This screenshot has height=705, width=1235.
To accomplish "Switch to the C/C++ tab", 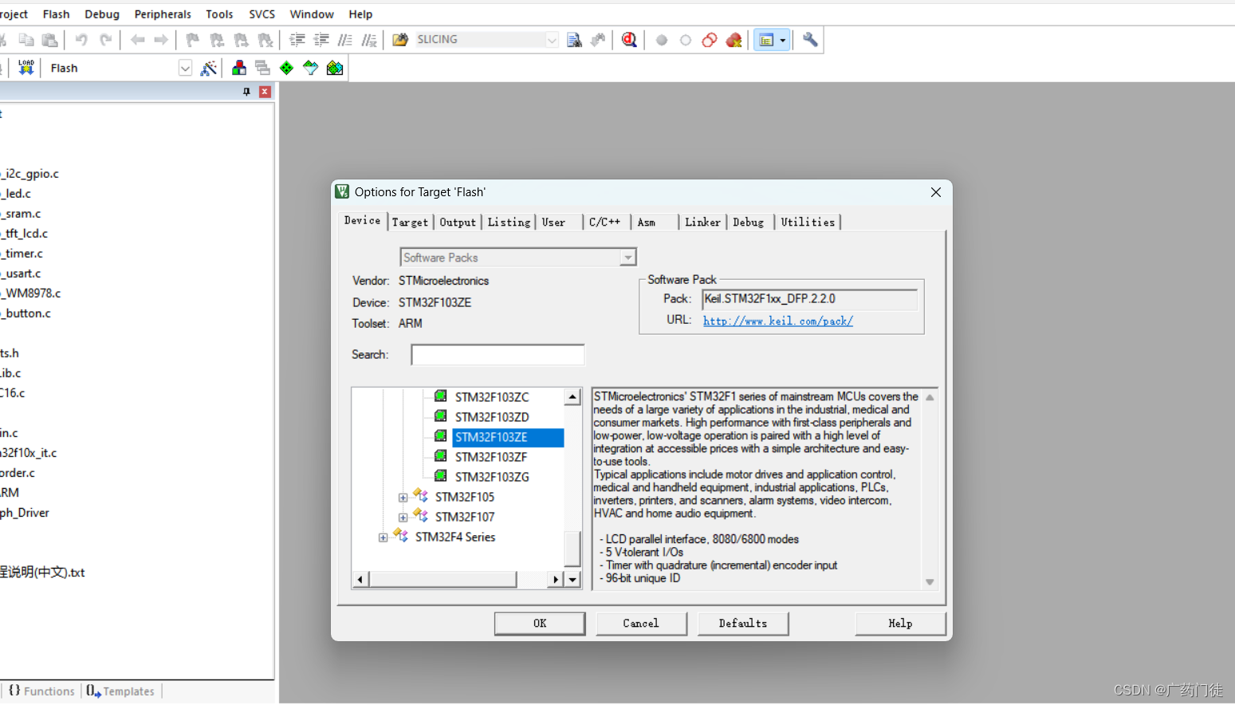I will [604, 223].
